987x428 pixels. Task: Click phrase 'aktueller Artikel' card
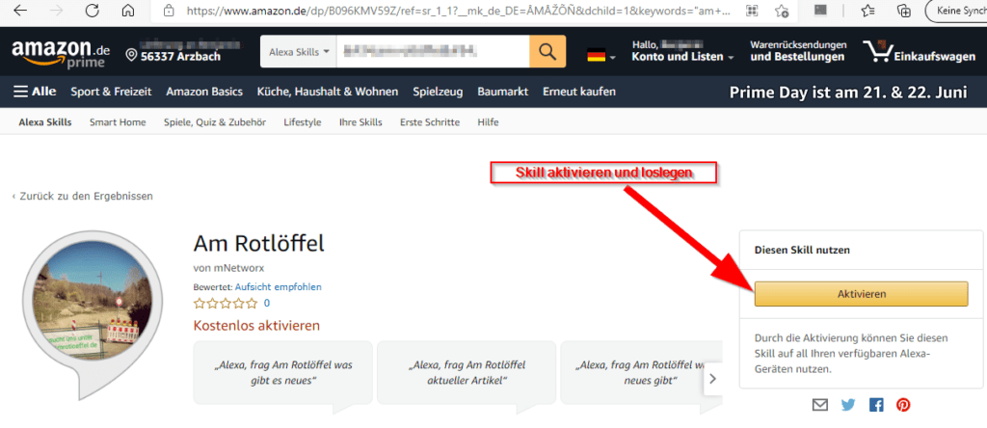coord(467,373)
